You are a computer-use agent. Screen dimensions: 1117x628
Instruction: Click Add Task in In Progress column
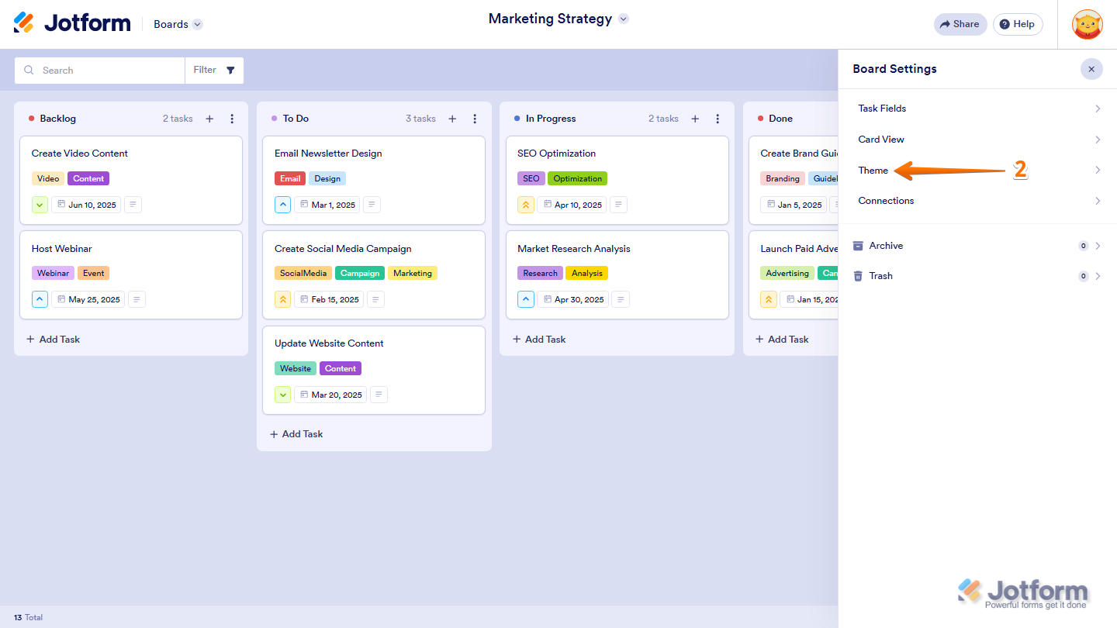coord(538,340)
